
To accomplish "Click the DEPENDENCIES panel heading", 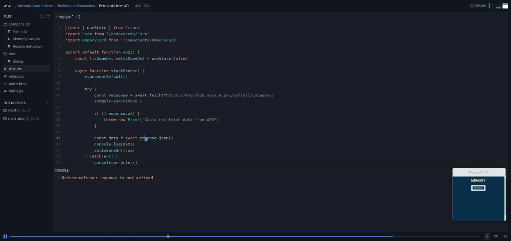I will pos(15,103).
